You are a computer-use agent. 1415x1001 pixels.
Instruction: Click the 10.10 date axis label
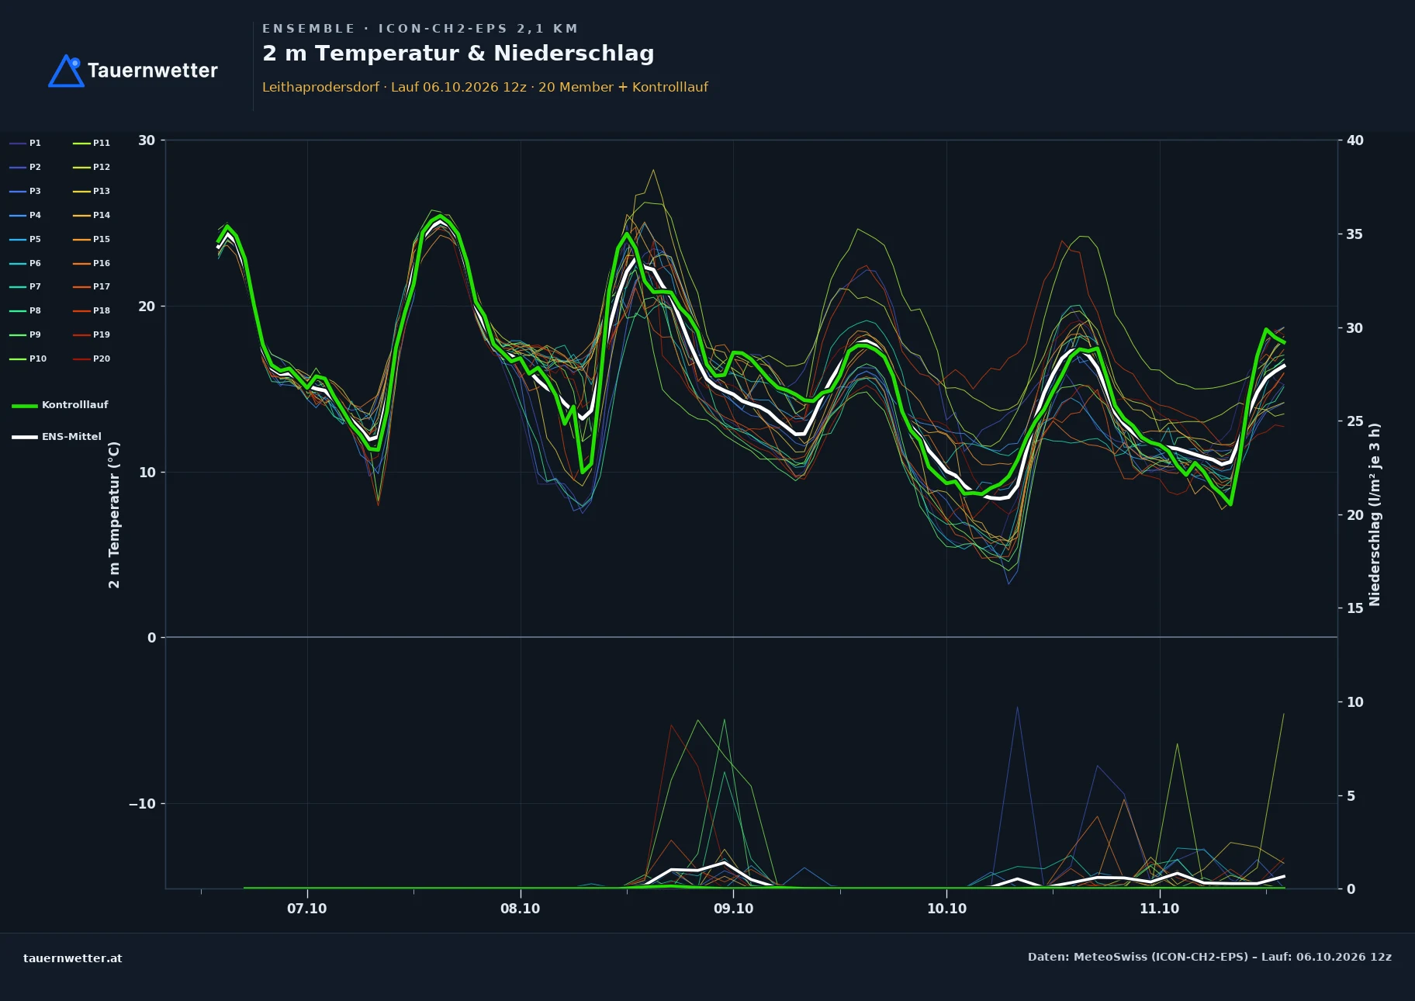coord(946,909)
